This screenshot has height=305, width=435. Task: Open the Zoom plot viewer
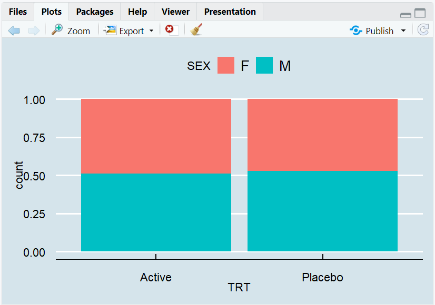tap(71, 30)
